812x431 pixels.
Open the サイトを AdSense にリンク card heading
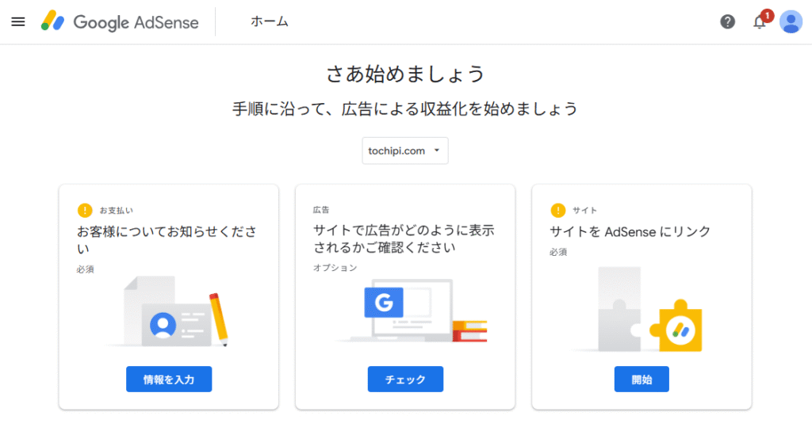(x=630, y=231)
